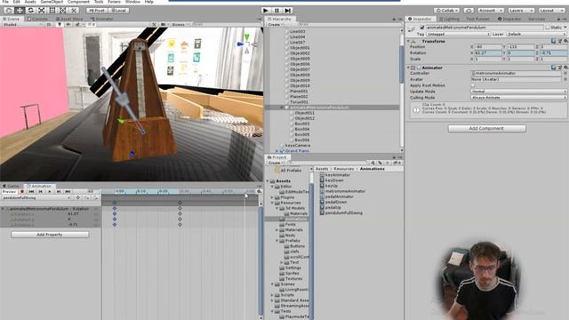Screen dimensions: 569x320
Task: Click the main toolbar Step button
Action: click(288, 11)
